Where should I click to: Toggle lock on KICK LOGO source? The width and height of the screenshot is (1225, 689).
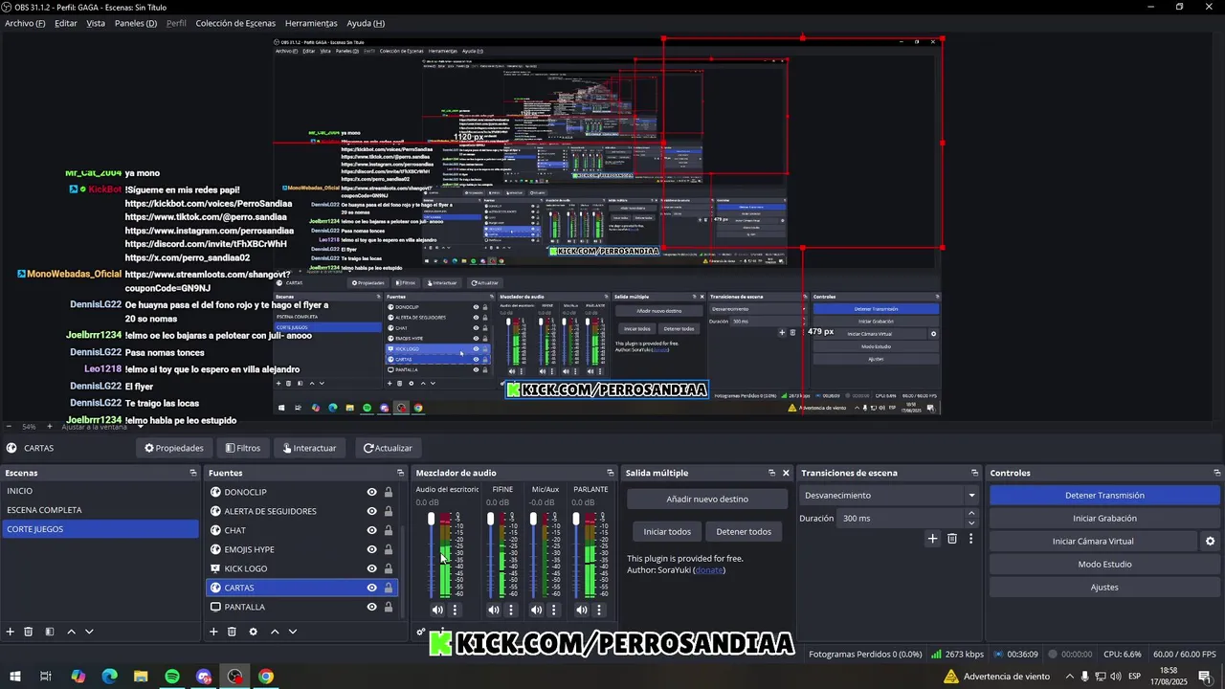[x=388, y=568]
